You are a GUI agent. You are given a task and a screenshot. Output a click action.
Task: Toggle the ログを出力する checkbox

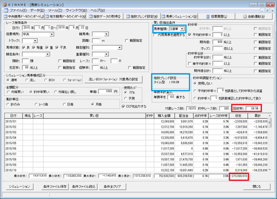tap(124, 107)
